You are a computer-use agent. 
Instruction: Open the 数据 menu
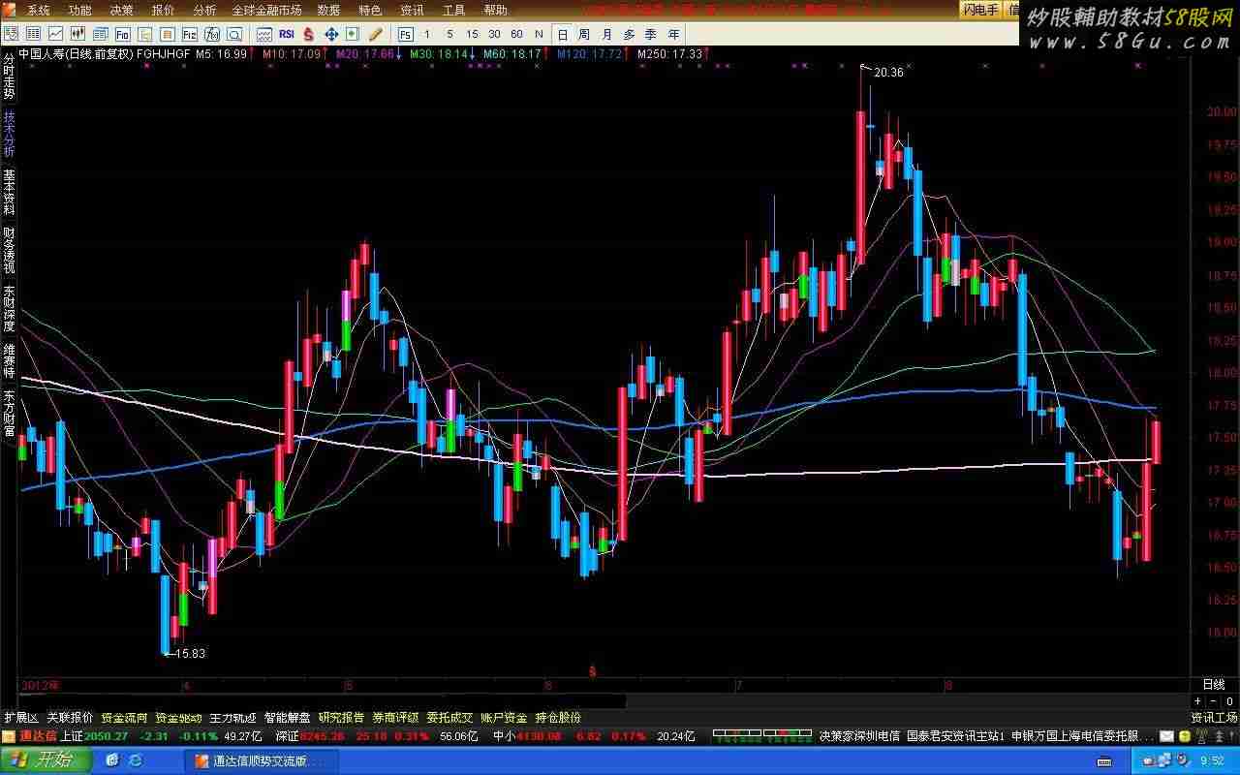point(328,10)
